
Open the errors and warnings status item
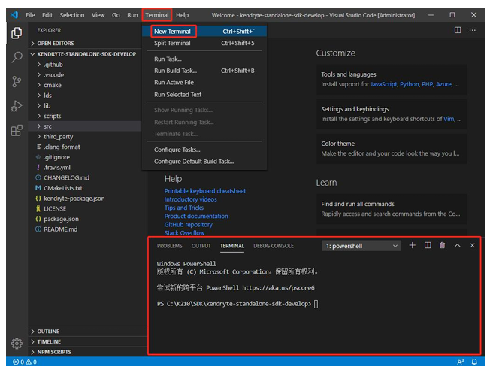[x=25, y=362]
